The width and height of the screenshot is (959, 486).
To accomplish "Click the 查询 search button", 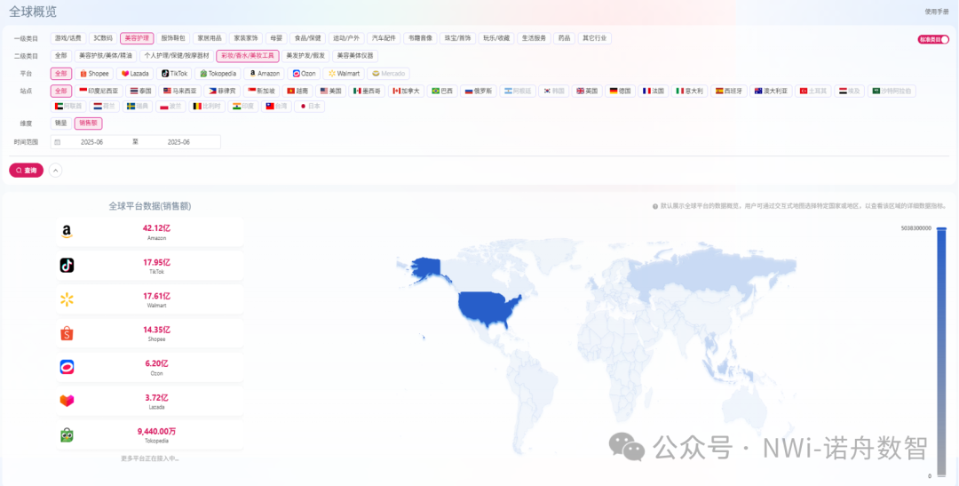I will 27,170.
